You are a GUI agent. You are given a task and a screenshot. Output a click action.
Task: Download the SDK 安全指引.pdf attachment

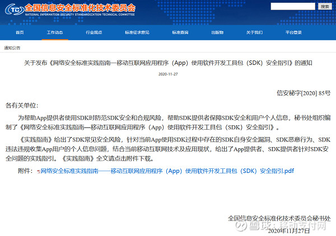(x=167, y=171)
